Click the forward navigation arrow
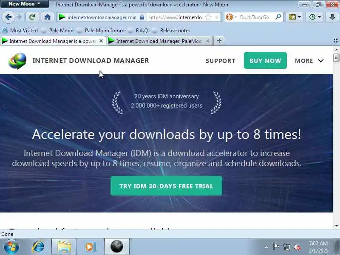 tap(19, 17)
